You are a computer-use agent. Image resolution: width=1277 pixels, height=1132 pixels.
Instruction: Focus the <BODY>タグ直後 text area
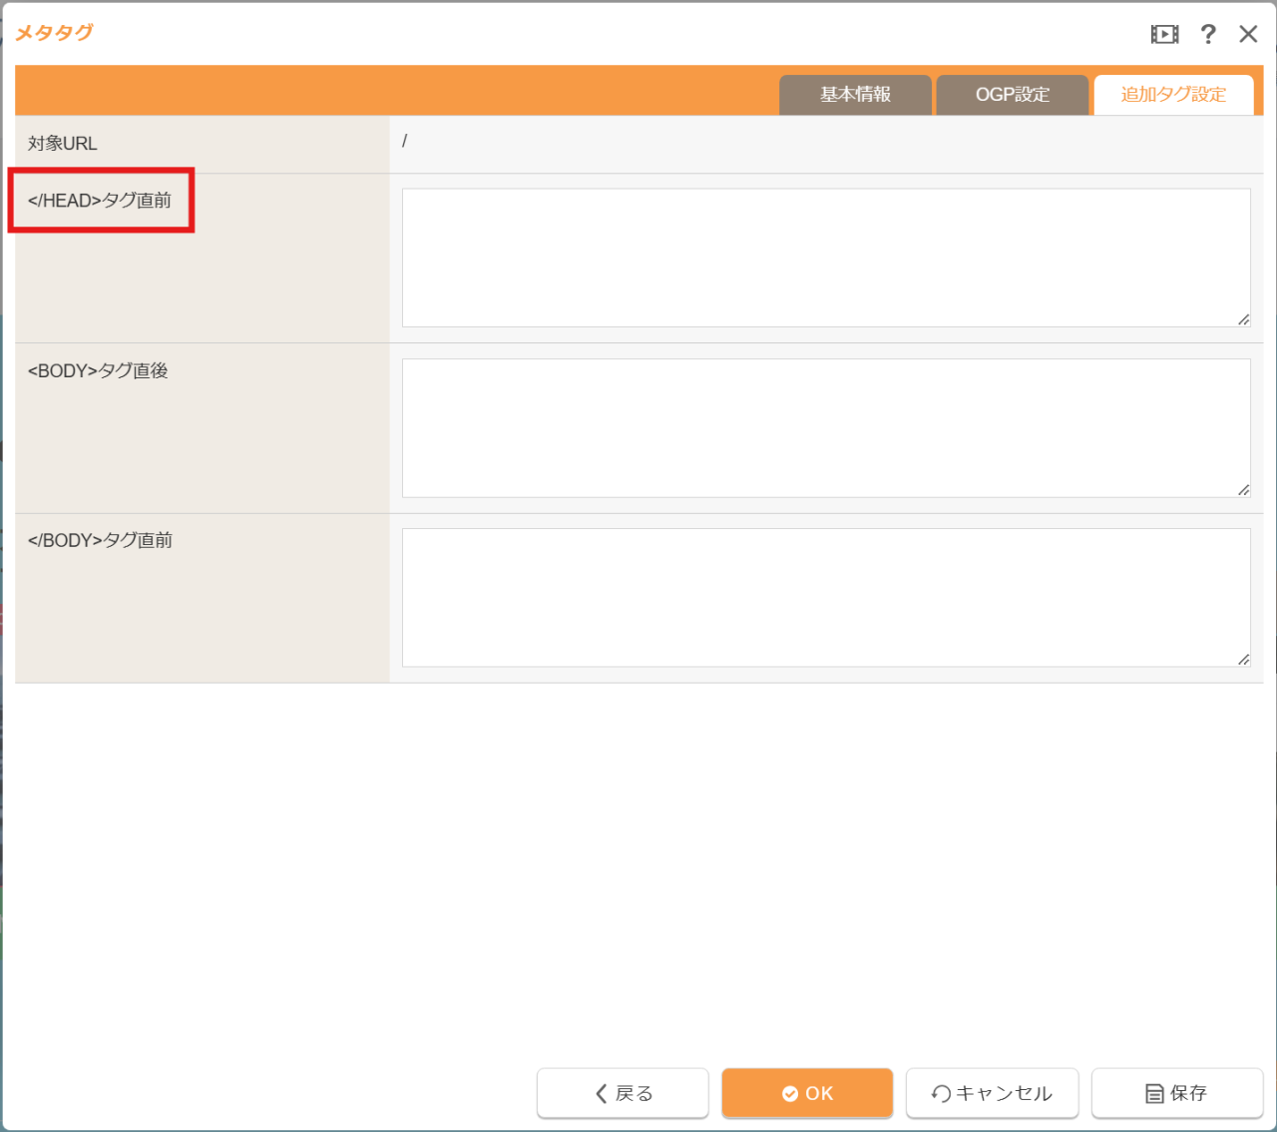click(x=826, y=427)
